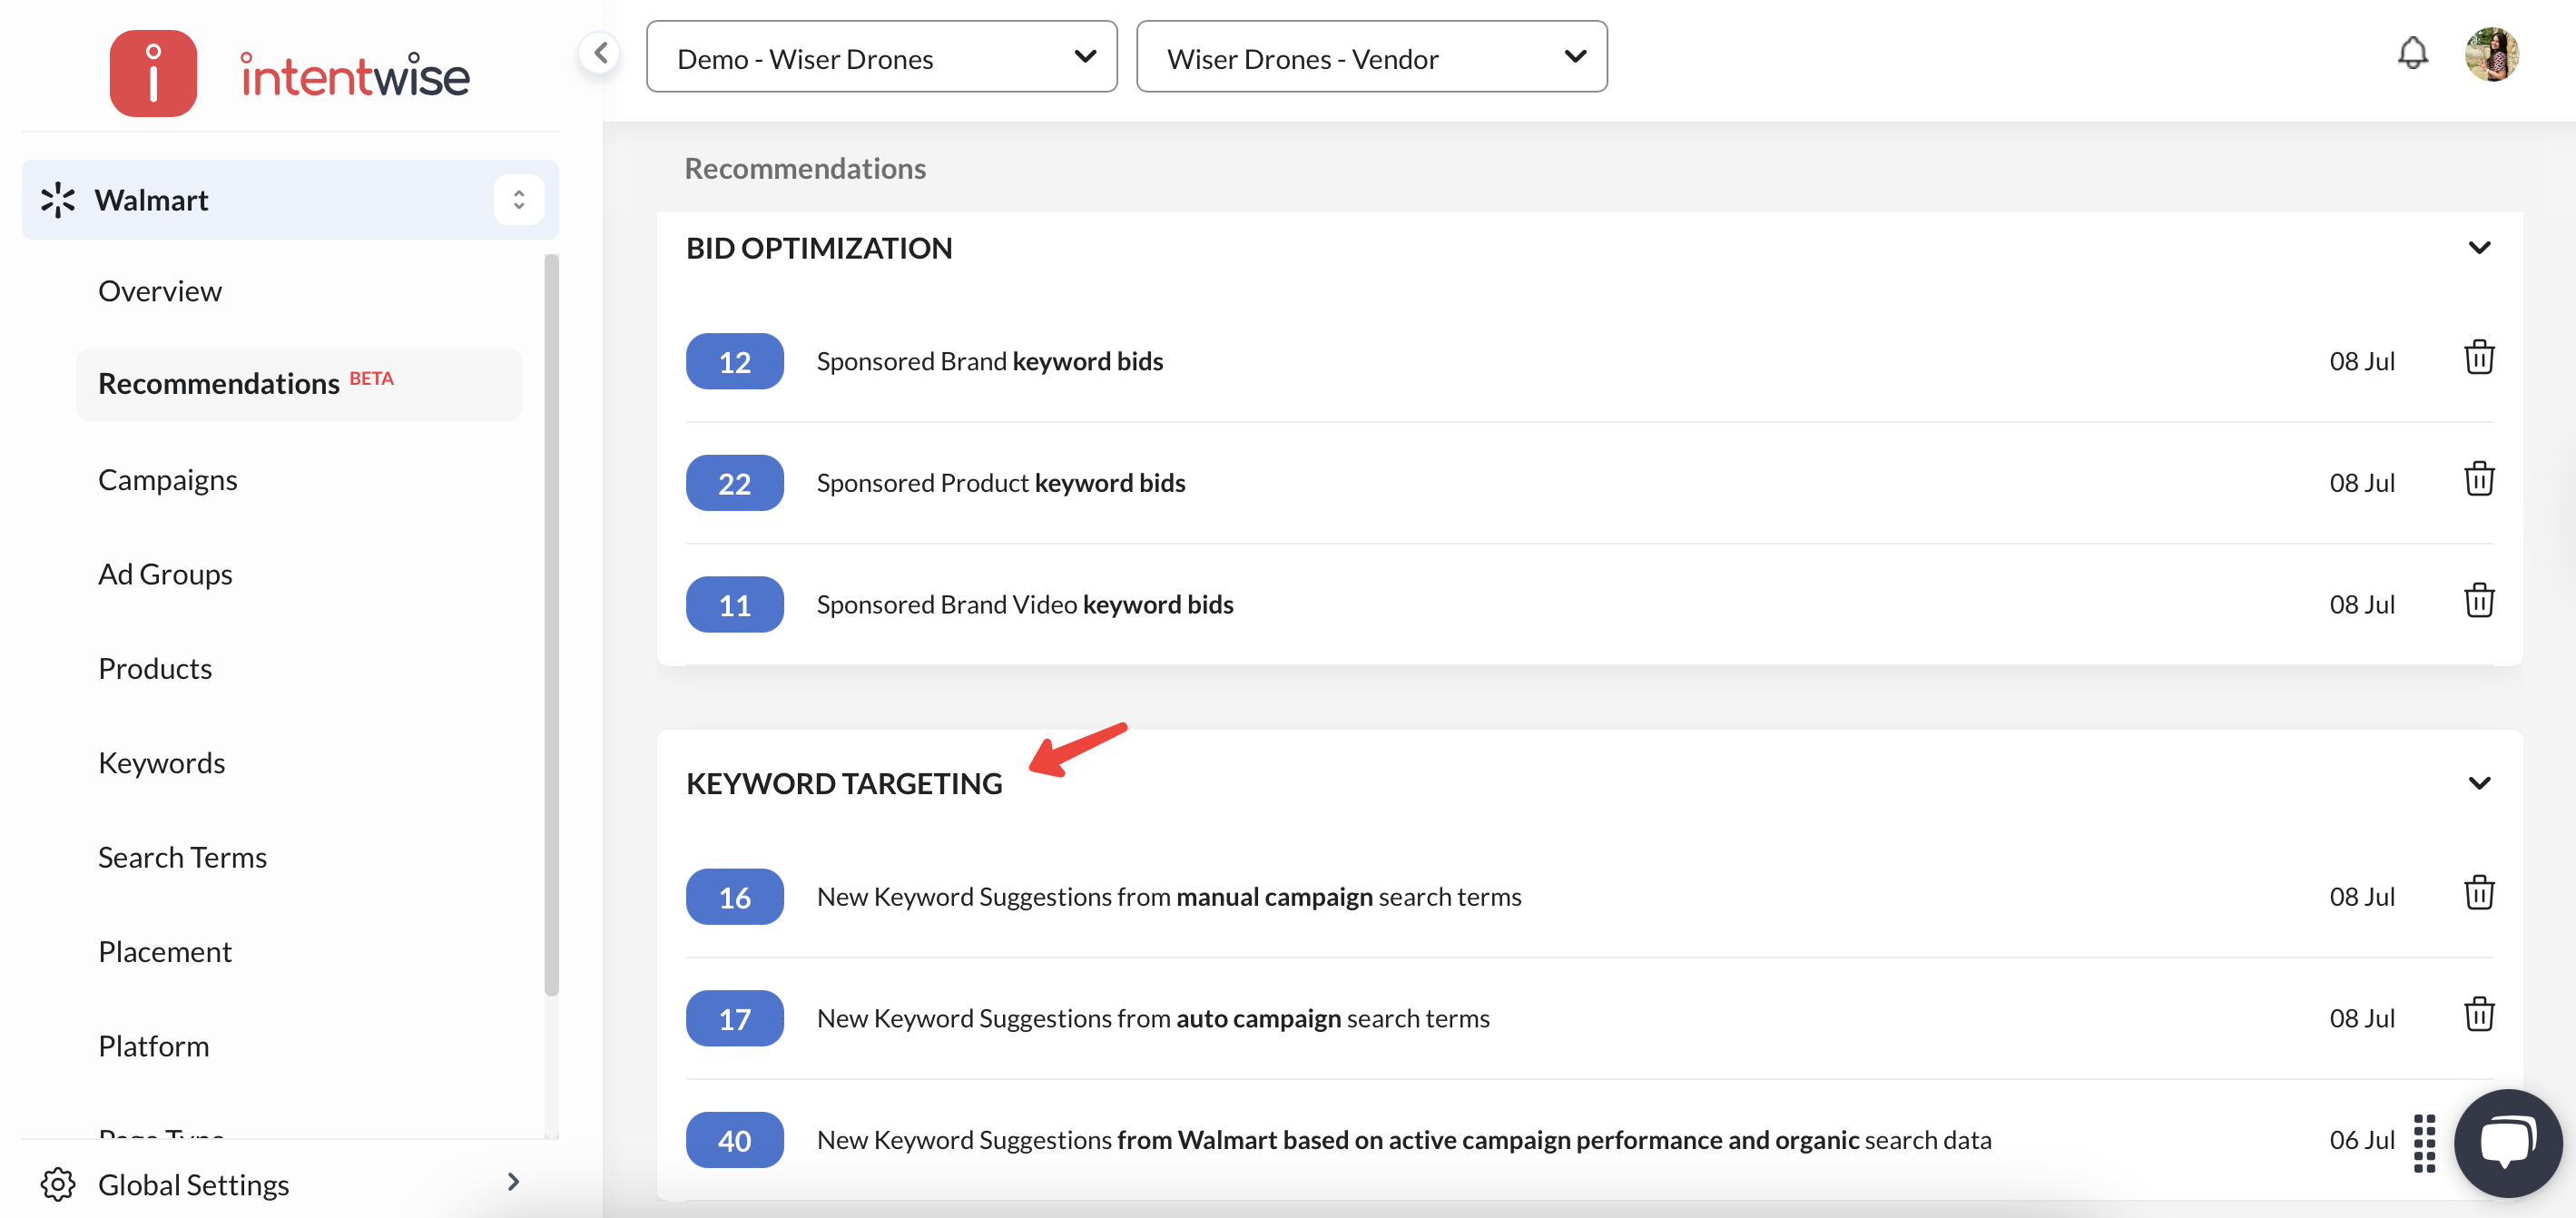Screen dimensions: 2576x1218
Task: Click the grid dots icon near chat
Action: click(2424, 1143)
